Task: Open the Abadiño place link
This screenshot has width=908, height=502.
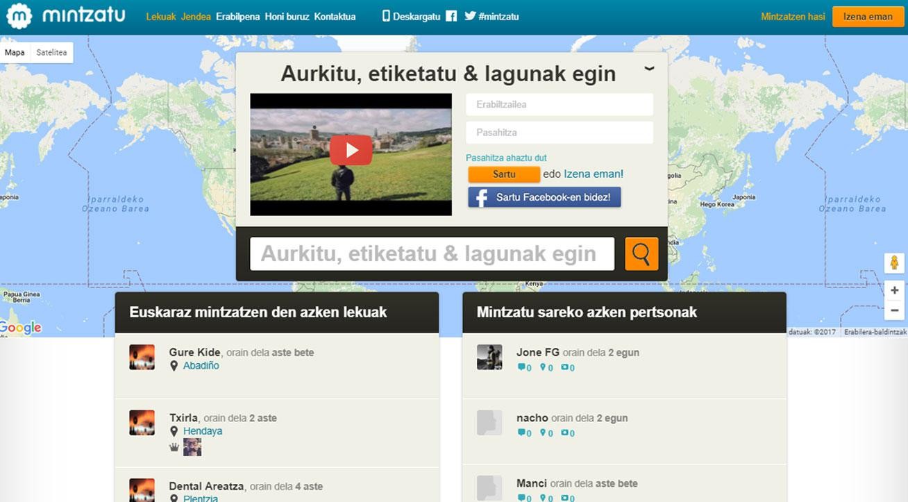Action: coord(201,366)
